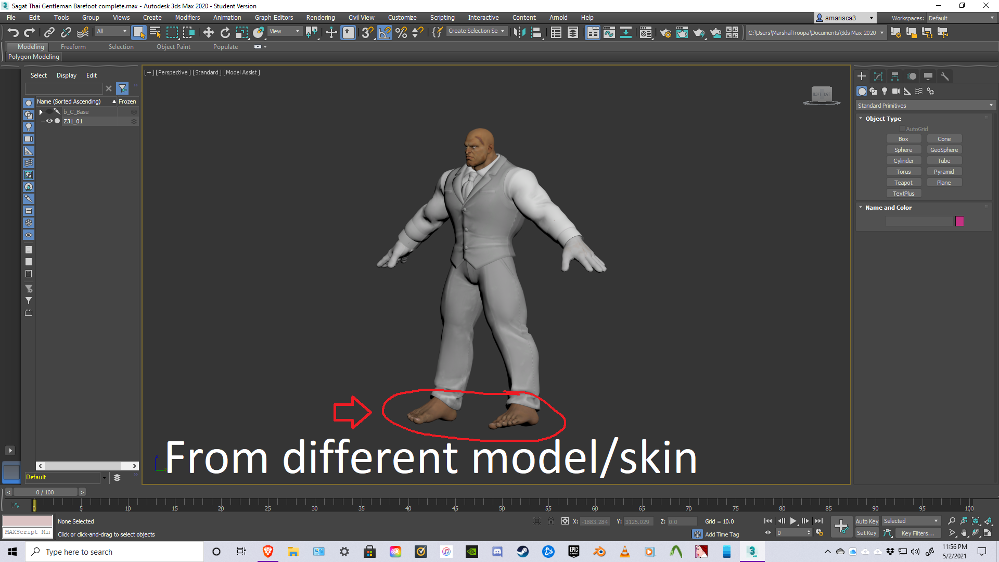Open the 'View' reference coordinate dropdown
Screen dimensions: 999x562
(285, 31)
